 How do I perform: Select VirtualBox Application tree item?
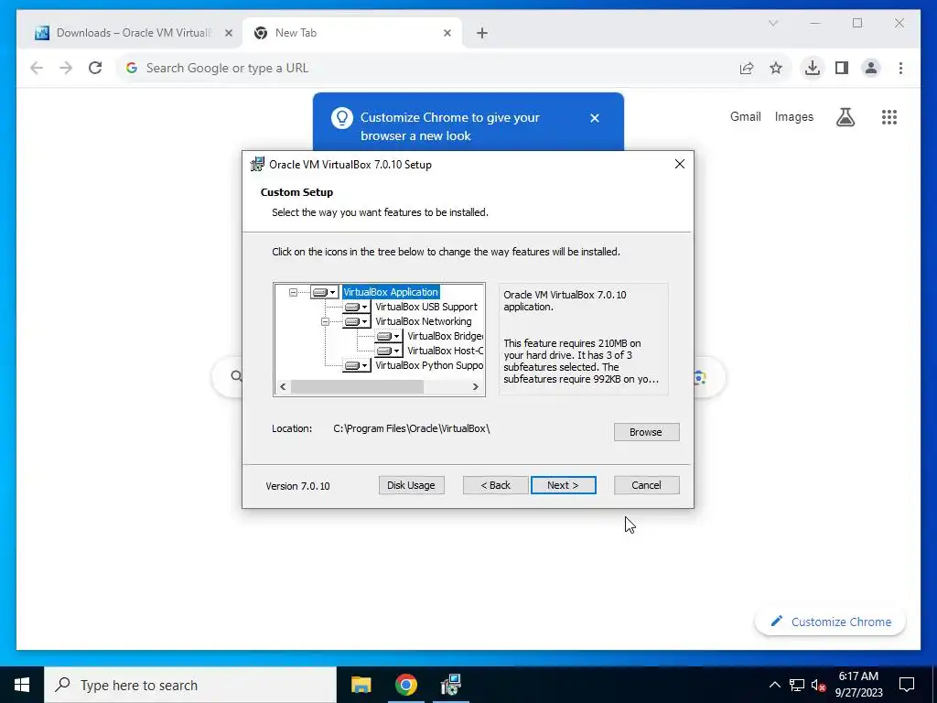[391, 292]
